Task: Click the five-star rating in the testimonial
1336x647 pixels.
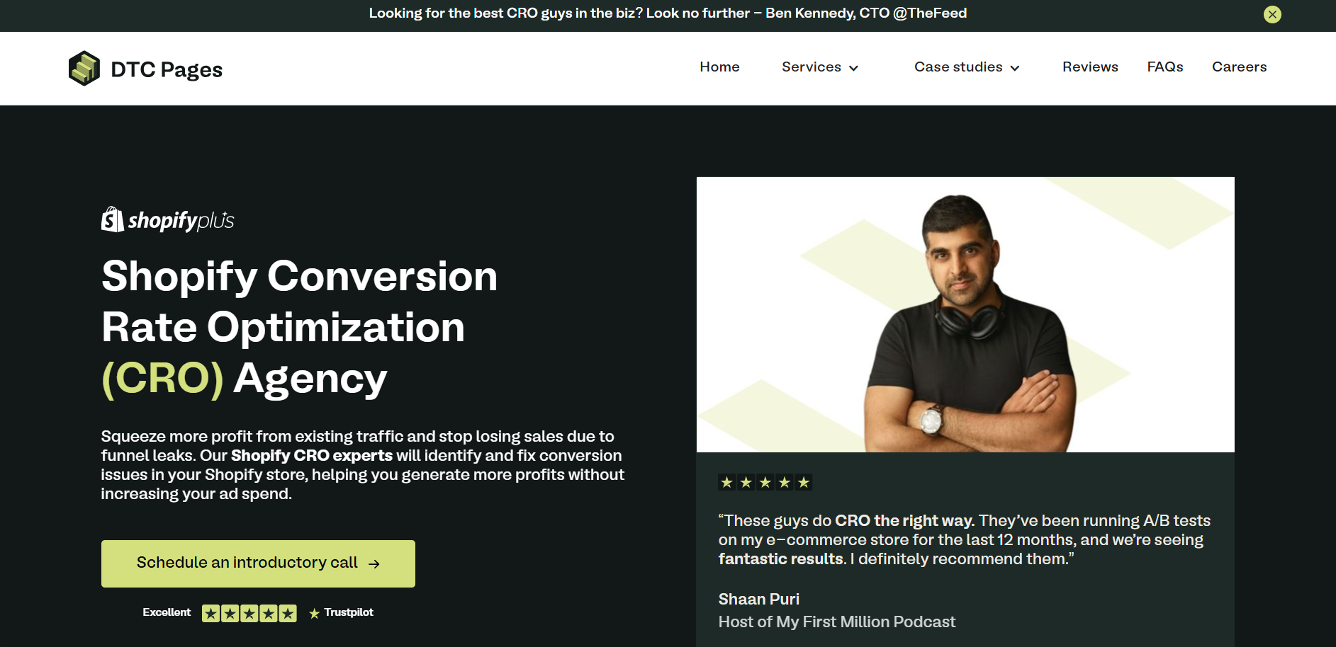Action: (x=765, y=482)
